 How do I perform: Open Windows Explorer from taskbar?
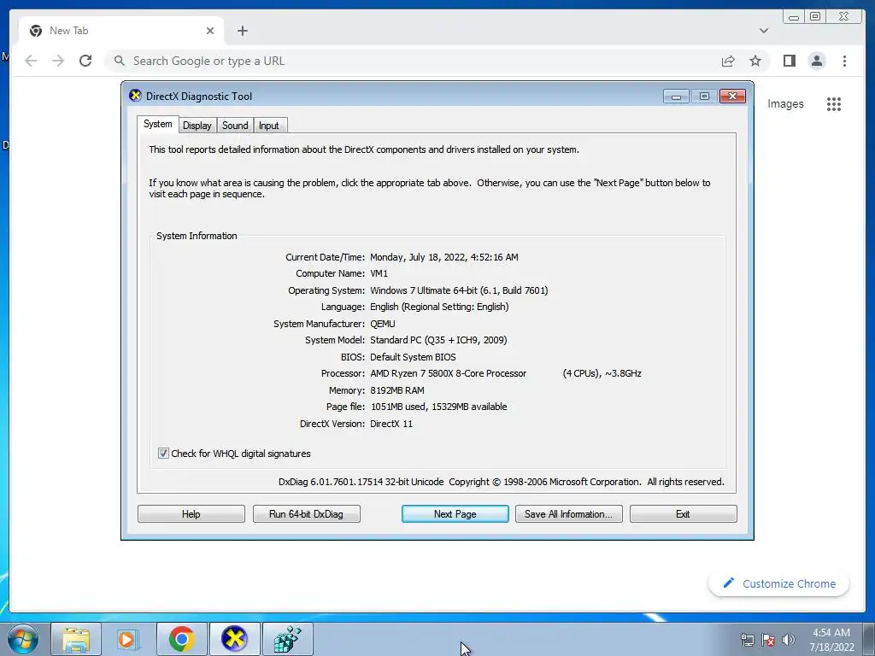click(76, 639)
